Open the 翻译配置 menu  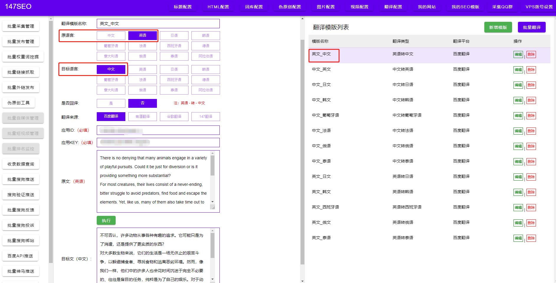pos(393,6)
